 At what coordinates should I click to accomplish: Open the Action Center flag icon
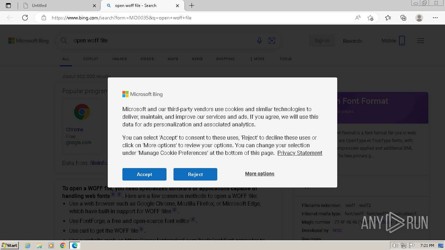[411, 245]
